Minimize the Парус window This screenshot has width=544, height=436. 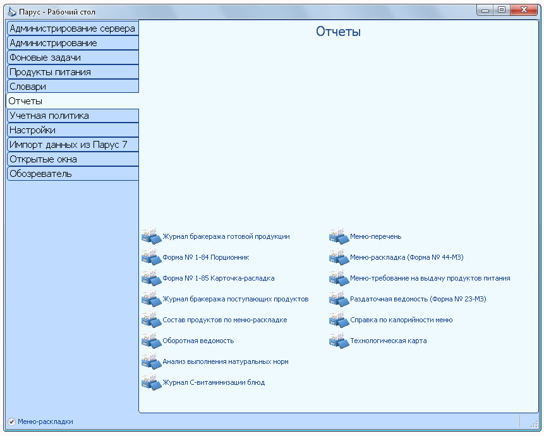tap(485, 10)
